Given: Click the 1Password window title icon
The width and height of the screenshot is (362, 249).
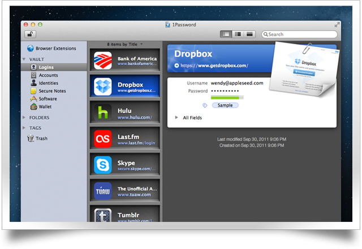Looking at the screenshot, I should (x=167, y=25).
